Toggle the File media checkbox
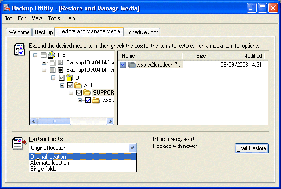Viewport: 281px width, 189px height. [x=43, y=55]
